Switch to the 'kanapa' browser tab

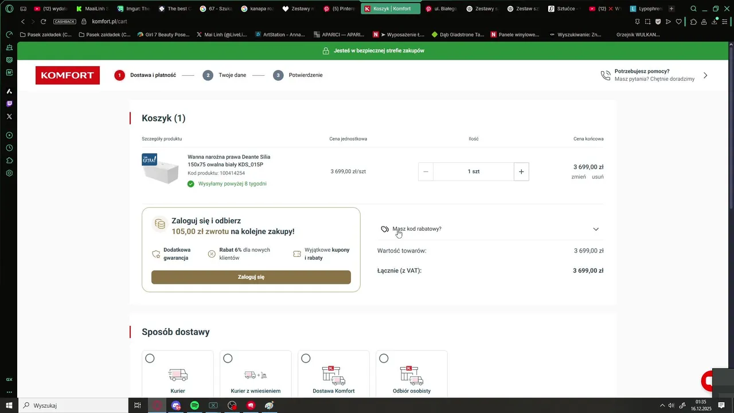[256, 9]
